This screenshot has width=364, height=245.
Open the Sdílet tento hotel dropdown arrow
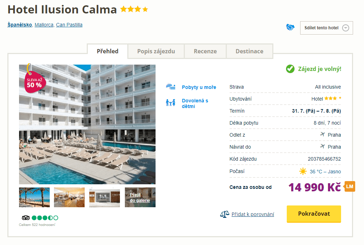click(x=345, y=28)
